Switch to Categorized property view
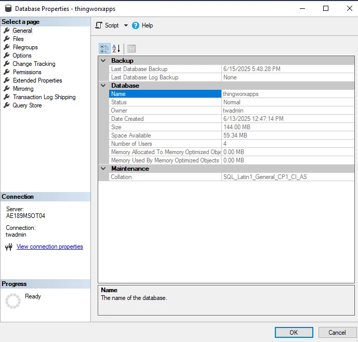Image resolution: width=358 pixels, height=342 pixels. [x=104, y=49]
